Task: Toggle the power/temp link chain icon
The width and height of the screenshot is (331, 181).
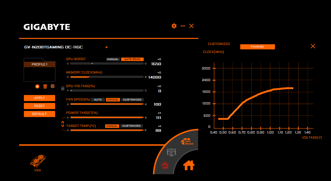Action: 63,124
